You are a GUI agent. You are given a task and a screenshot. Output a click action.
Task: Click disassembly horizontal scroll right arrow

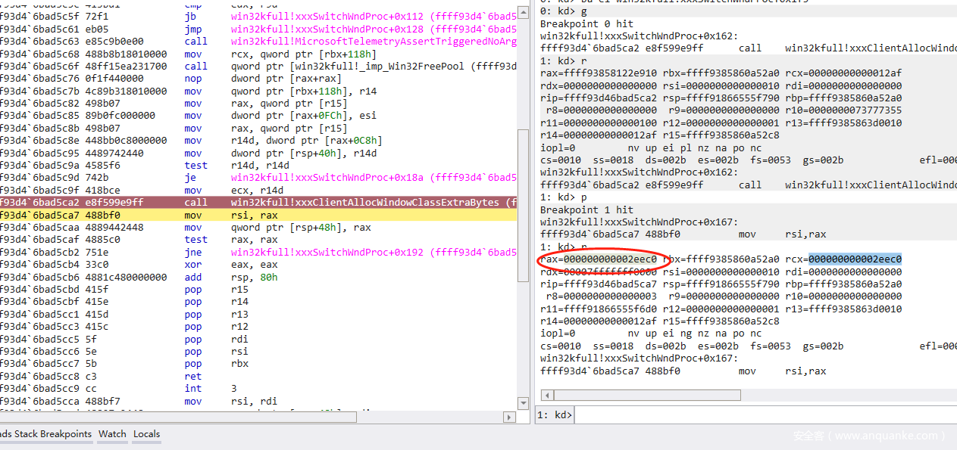(x=510, y=417)
